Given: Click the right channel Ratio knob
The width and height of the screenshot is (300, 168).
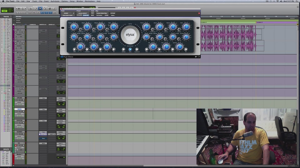Looking at the screenshot, I should coord(186,27).
